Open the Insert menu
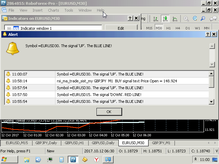The height and width of the screenshot is (164, 219). click(x=37, y=10)
